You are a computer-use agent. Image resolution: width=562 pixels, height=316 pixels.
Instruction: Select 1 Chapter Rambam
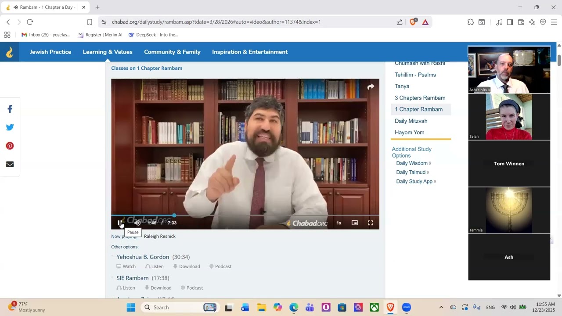point(419,109)
